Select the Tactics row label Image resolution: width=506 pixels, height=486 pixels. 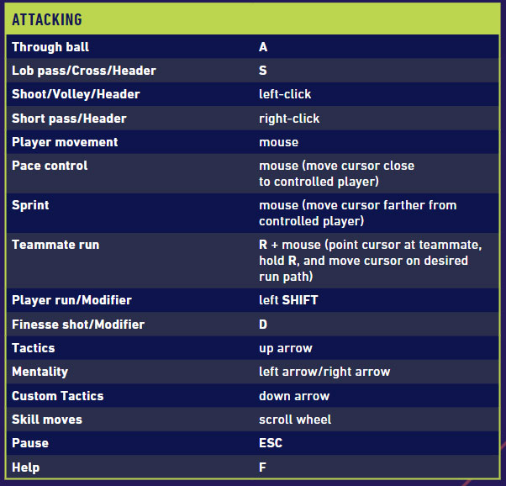(x=34, y=348)
